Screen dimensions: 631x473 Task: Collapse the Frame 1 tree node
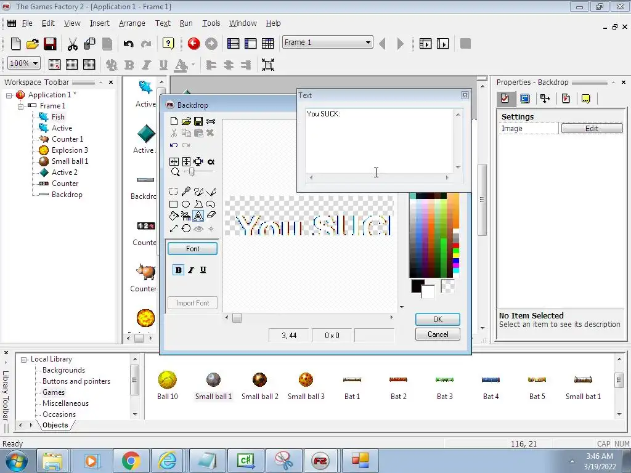pyautogui.click(x=20, y=106)
